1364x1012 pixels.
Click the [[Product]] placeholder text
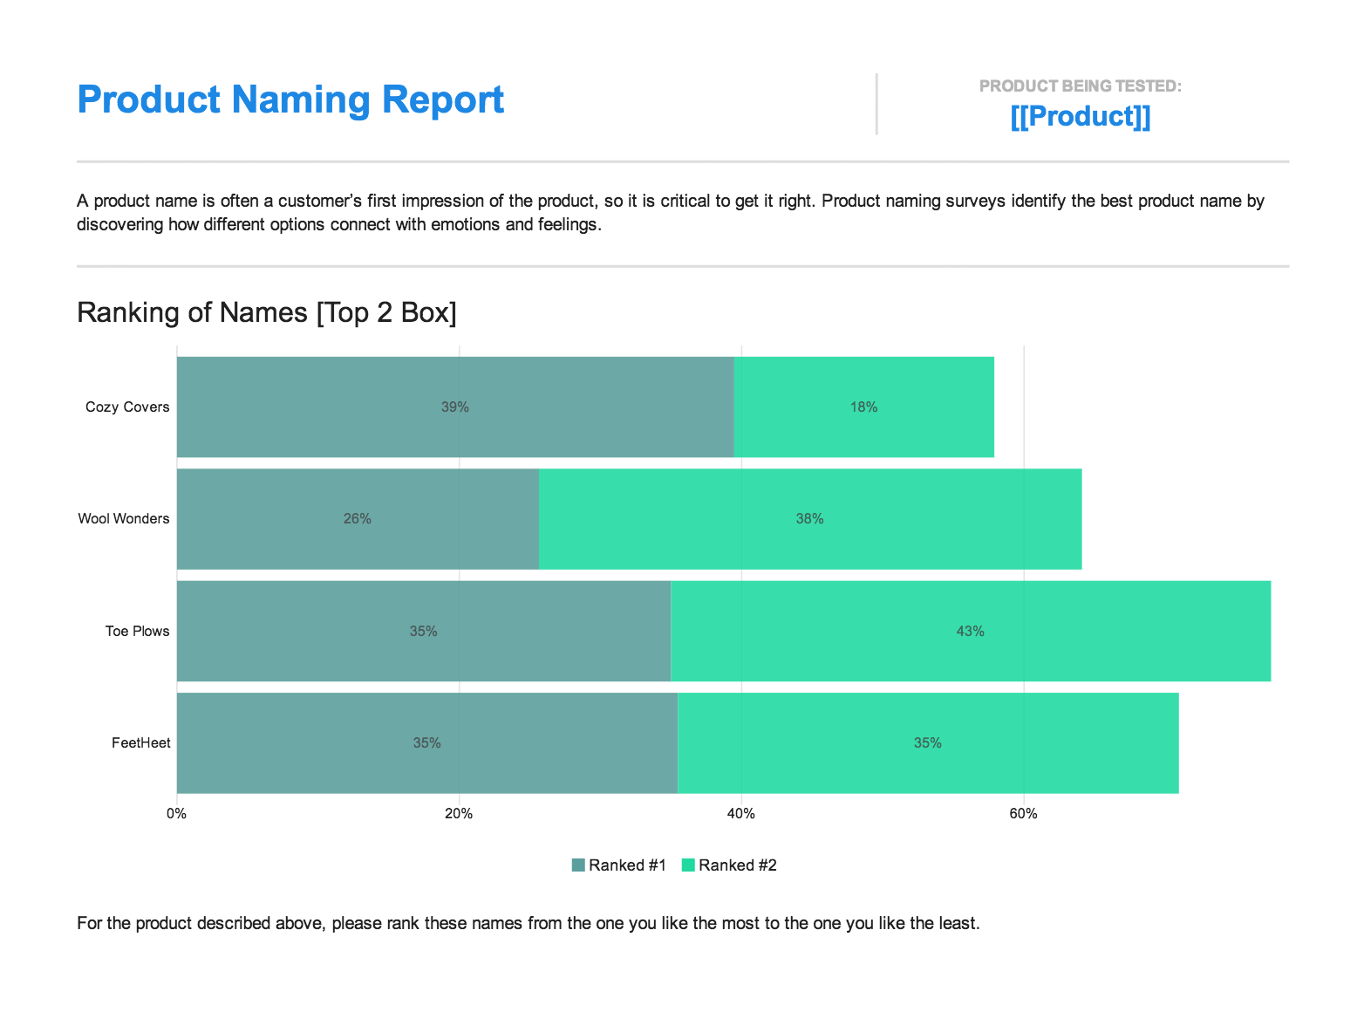(x=1081, y=116)
